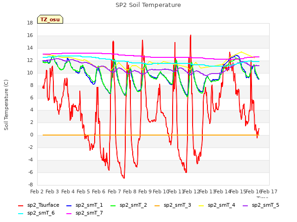Click the Feb 5 x-axis tick label
The image size is (297, 222).
83,191
